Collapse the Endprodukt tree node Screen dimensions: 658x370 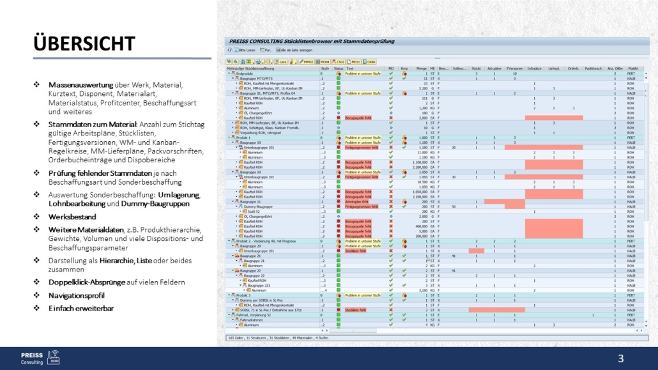[229, 73]
